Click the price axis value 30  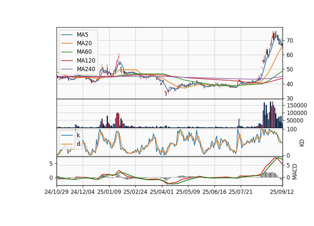(x=290, y=99)
